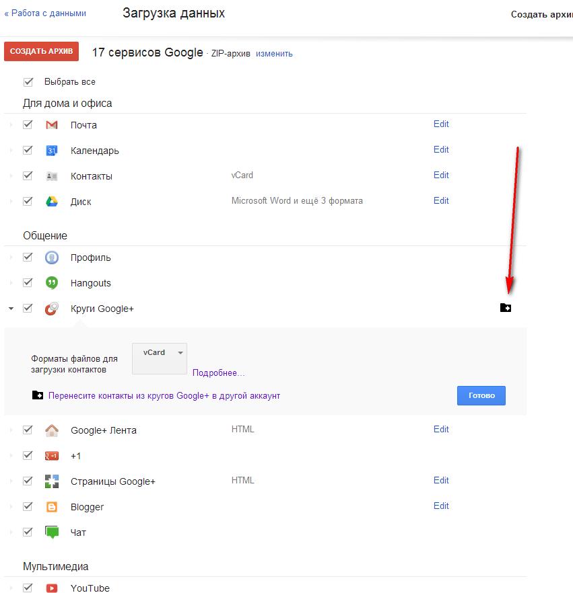
Task: Click the YouTube red icon
Action: (52, 588)
